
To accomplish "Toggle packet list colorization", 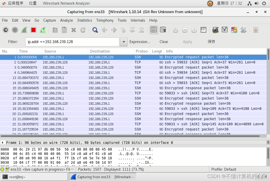I will pos(154,30).
